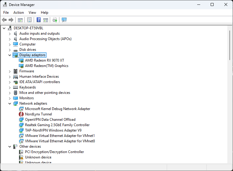Expand the Human Interface Devices node

(10, 77)
